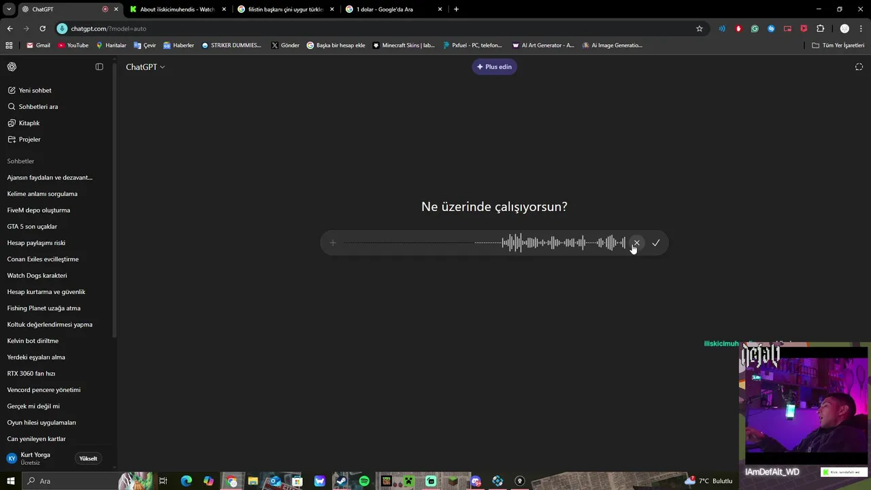Image resolution: width=871 pixels, height=490 pixels.
Task: Toggle temporary chat icon at top right
Action: click(x=859, y=67)
